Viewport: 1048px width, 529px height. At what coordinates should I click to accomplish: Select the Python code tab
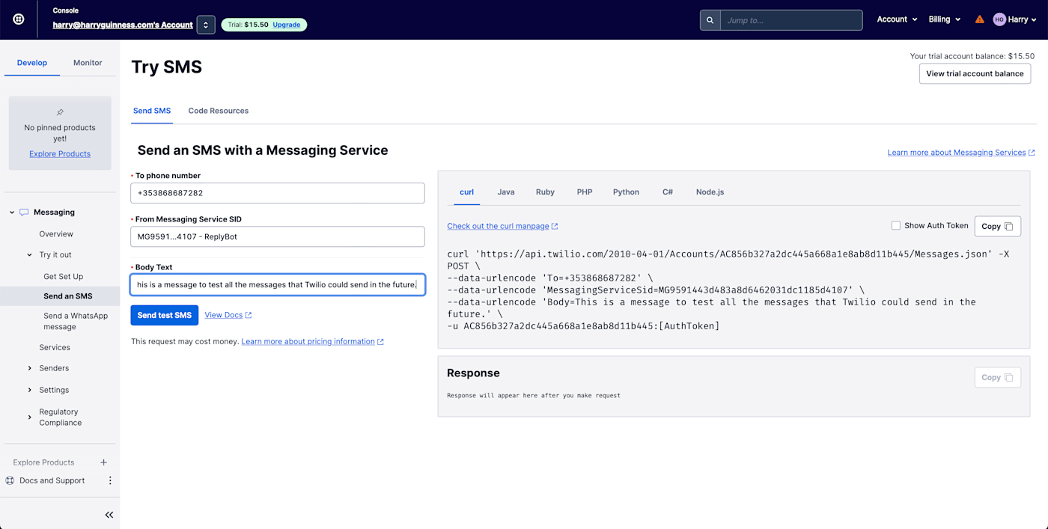coord(626,192)
